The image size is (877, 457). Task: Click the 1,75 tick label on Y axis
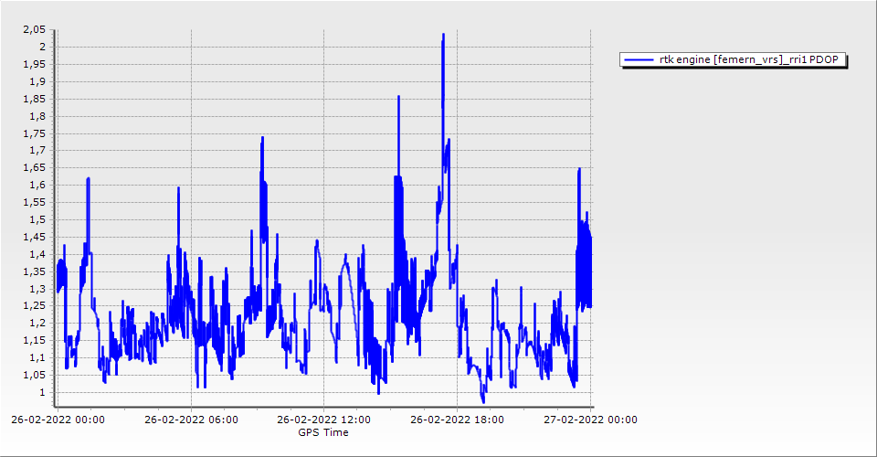click(33, 133)
